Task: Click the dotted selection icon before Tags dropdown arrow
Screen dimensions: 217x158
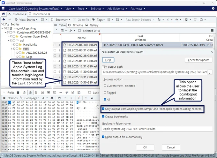Action: [x=109, y=19]
